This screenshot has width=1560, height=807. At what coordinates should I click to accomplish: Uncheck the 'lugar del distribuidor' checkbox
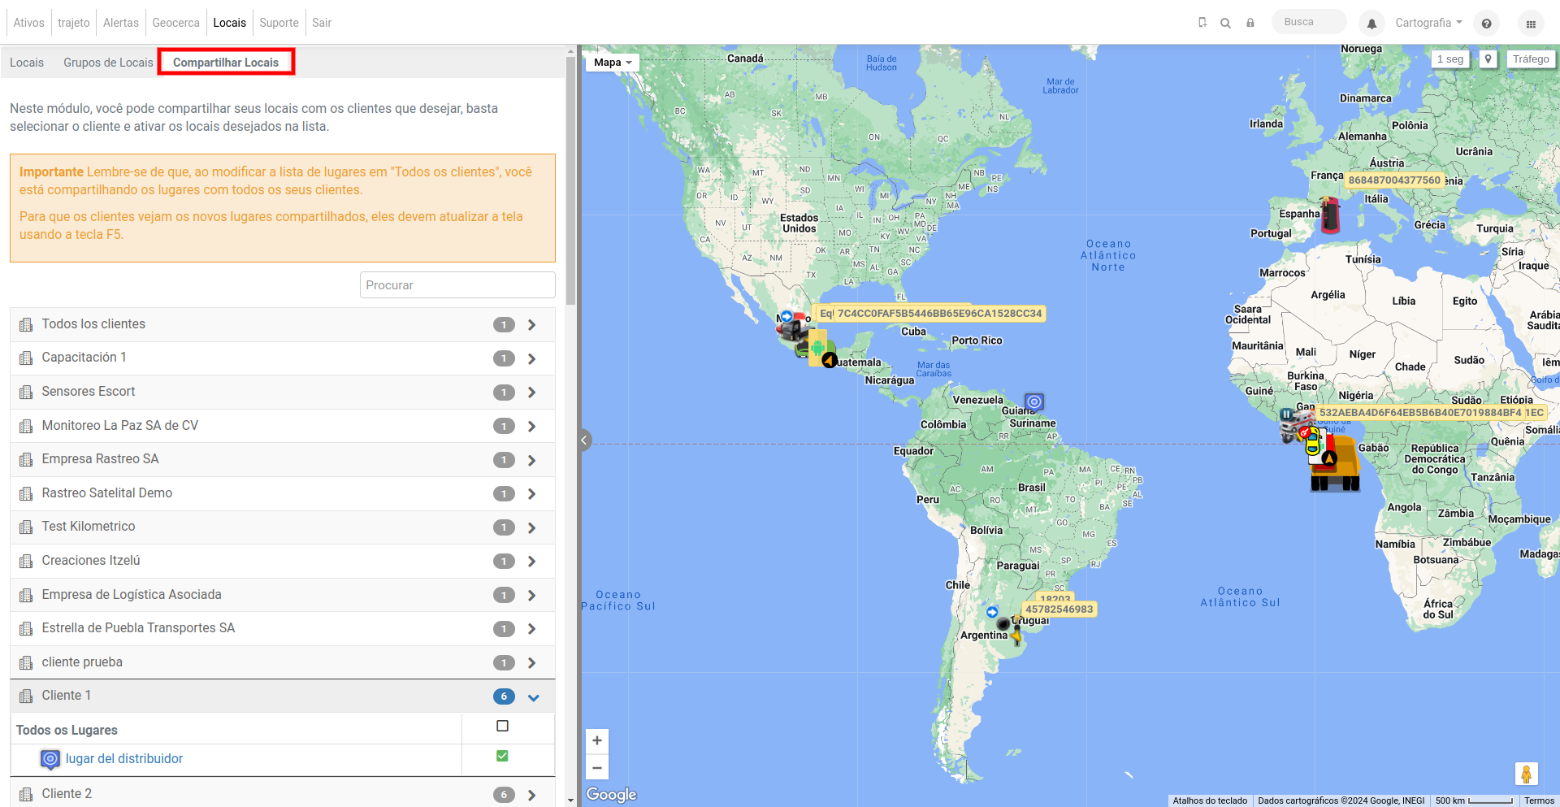502,756
